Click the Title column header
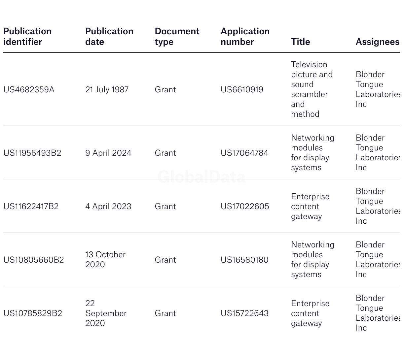This screenshot has width=403, height=353. (x=300, y=42)
